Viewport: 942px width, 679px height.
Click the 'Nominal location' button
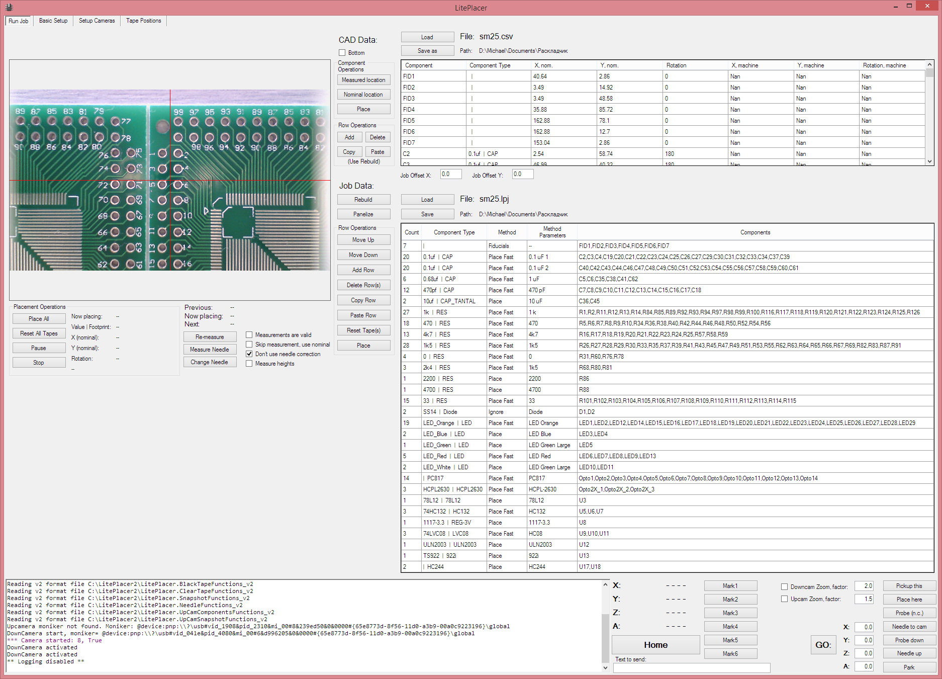[363, 95]
